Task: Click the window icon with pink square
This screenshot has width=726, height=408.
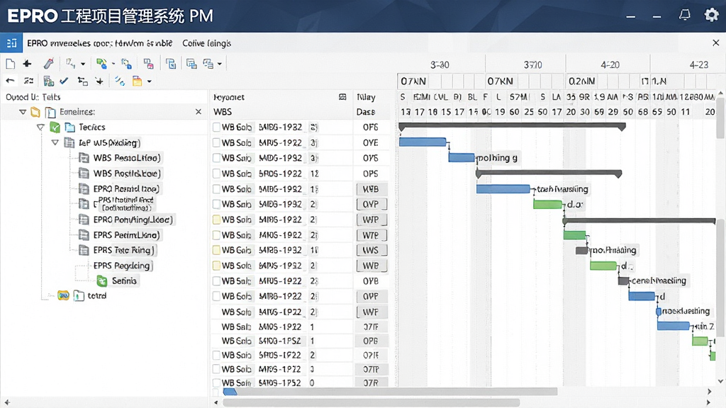Action: tap(148, 63)
